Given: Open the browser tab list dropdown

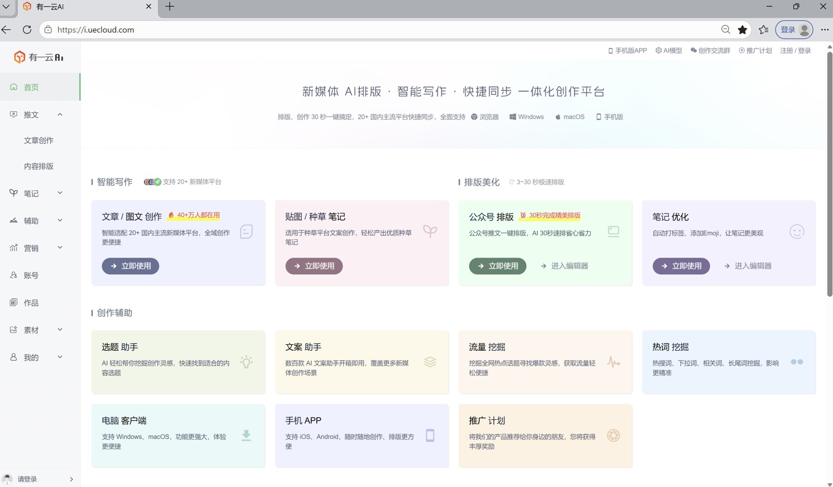Looking at the screenshot, I should click(6, 7).
